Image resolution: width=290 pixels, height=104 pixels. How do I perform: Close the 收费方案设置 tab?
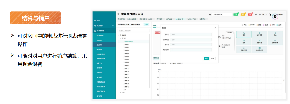coord(137,19)
